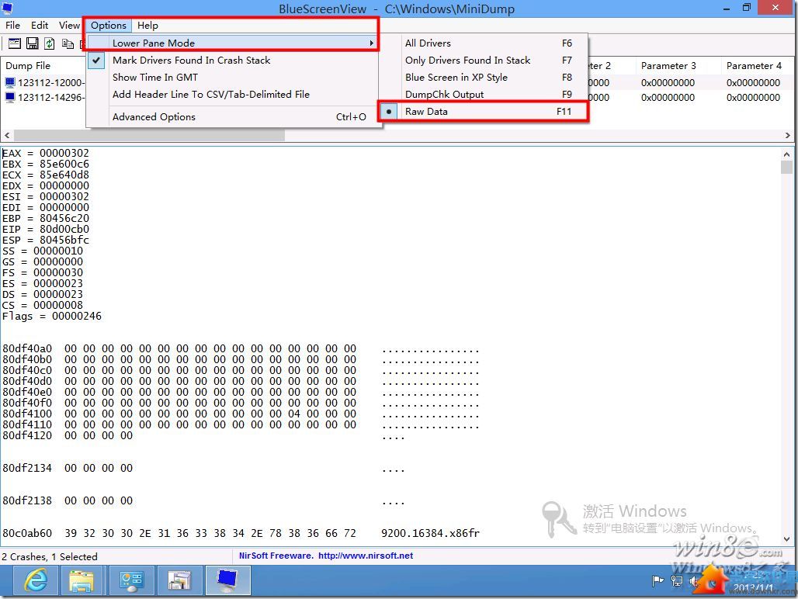798x599 pixels.
Task: Select dump file row 123112-14296
Action: coord(51,97)
